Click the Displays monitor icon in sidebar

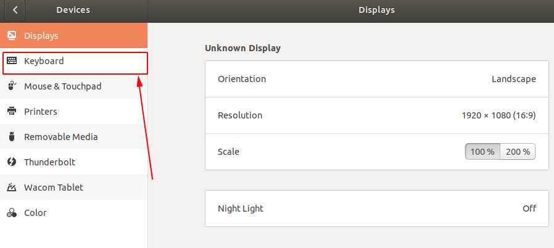[x=12, y=36]
